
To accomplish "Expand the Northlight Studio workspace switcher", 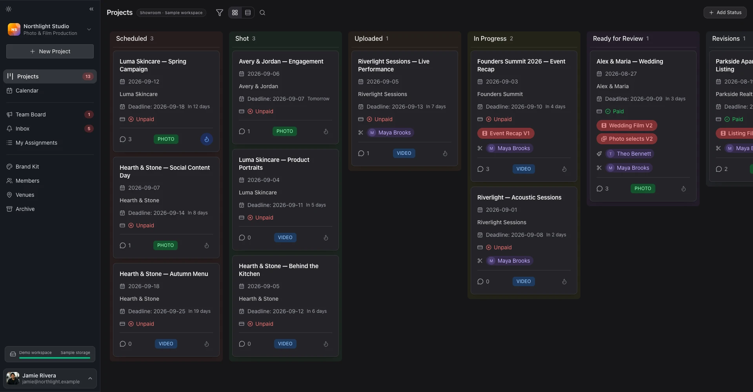I will [50, 29].
